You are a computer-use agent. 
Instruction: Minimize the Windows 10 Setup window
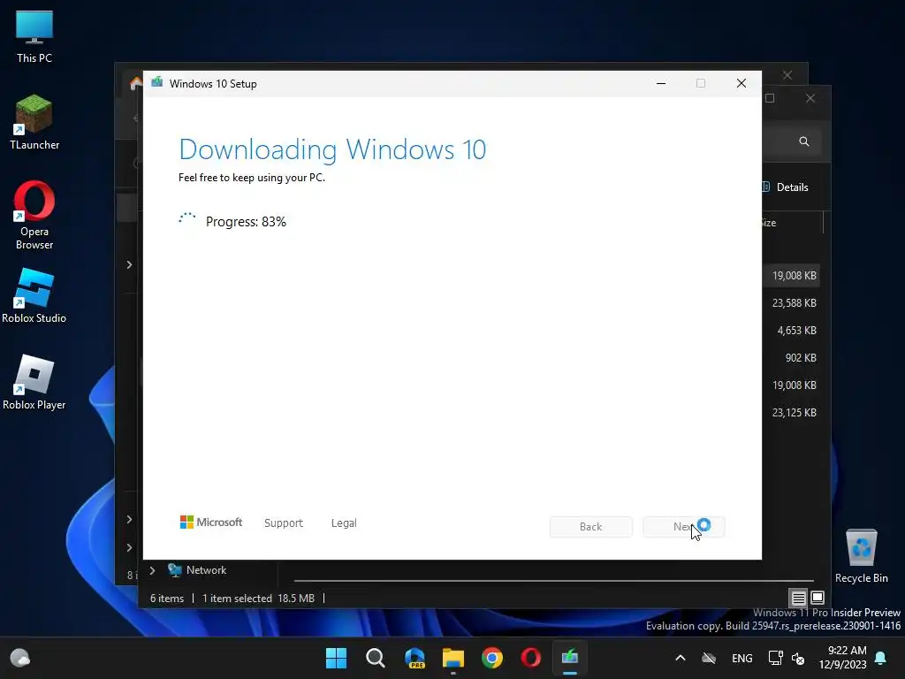coord(661,83)
